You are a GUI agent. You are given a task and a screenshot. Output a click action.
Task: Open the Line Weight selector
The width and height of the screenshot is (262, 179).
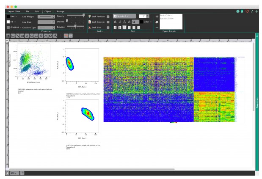(46, 17)
